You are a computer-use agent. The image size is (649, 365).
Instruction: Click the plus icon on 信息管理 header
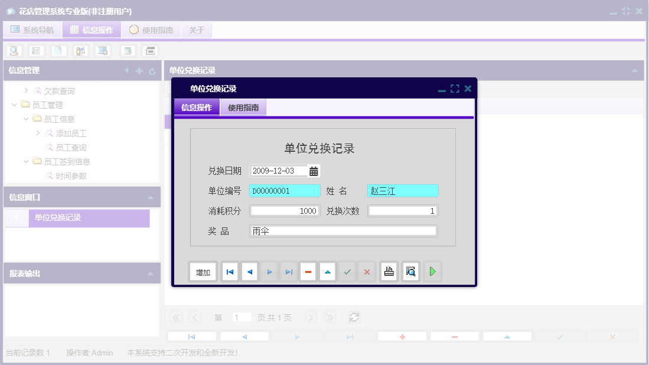[138, 70]
